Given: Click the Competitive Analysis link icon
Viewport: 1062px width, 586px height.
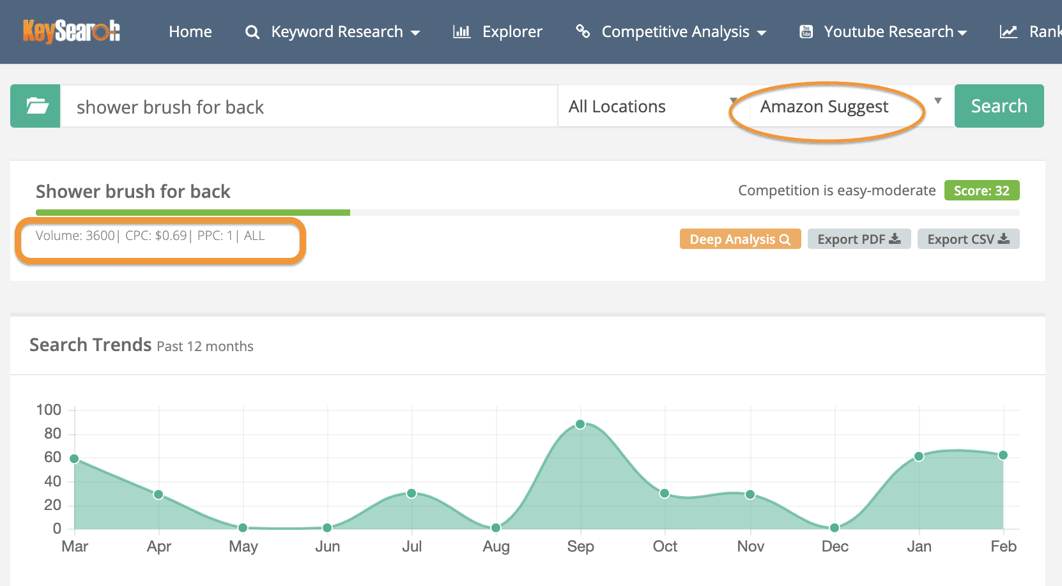Looking at the screenshot, I should coord(583,31).
